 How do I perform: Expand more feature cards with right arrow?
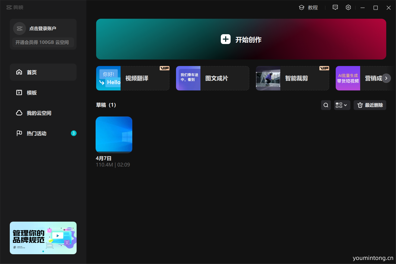(386, 78)
